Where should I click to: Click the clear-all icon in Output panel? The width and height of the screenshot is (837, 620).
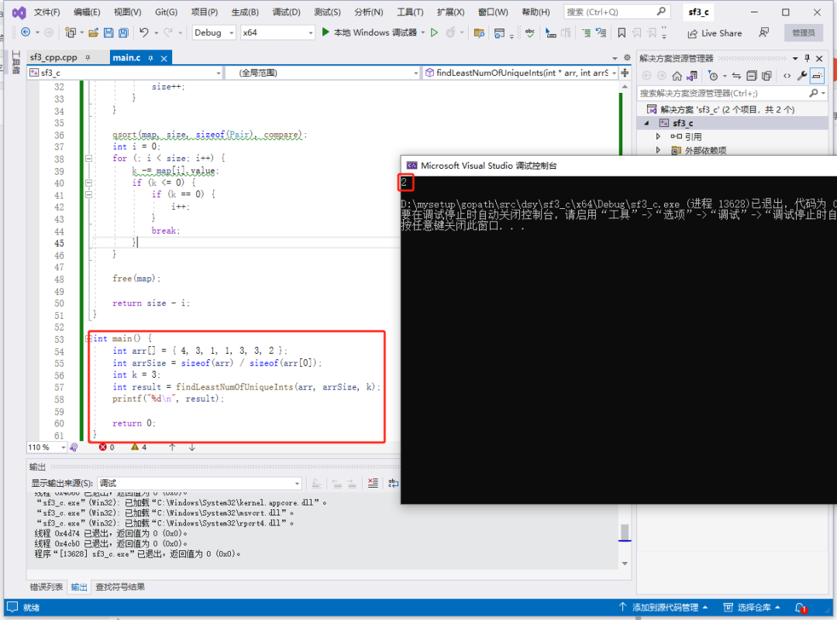click(373, 483)
